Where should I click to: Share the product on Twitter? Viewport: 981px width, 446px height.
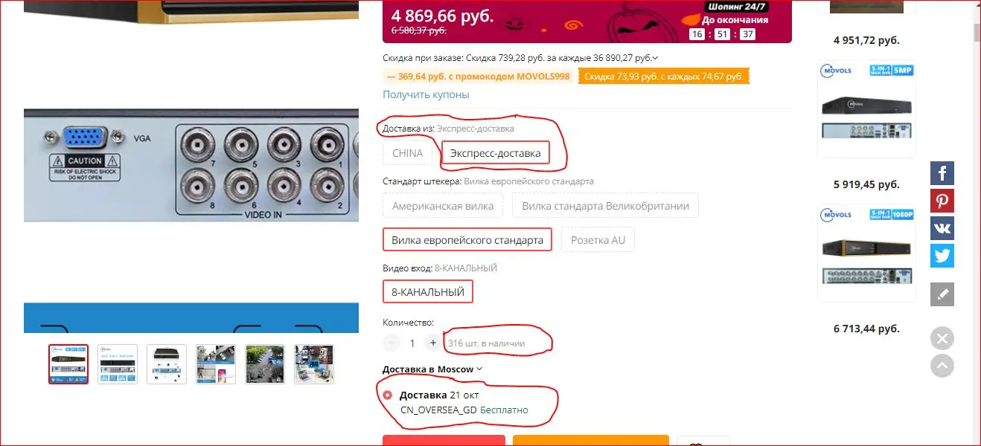click(x=942, y=256)
